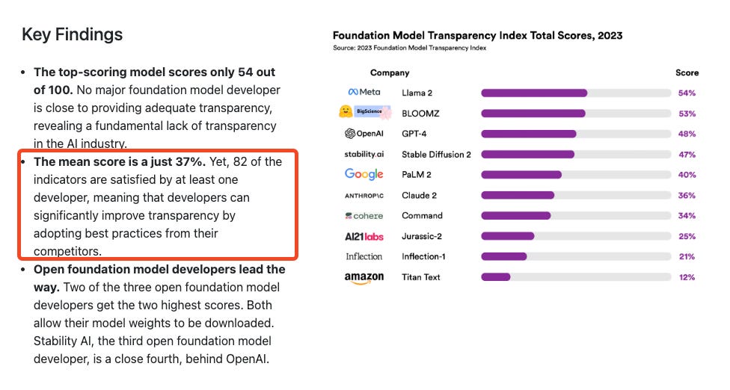Screen dimensions: 730x390
Task: Click the Key Findings heading
Action: click(72, 34)
